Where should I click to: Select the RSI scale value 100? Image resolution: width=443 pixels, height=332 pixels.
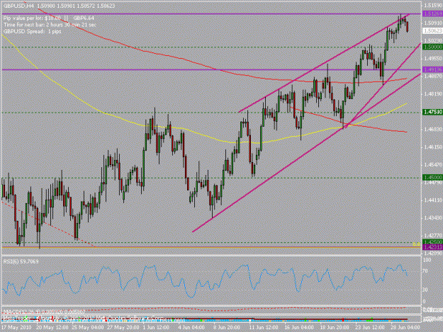[427, 260]
